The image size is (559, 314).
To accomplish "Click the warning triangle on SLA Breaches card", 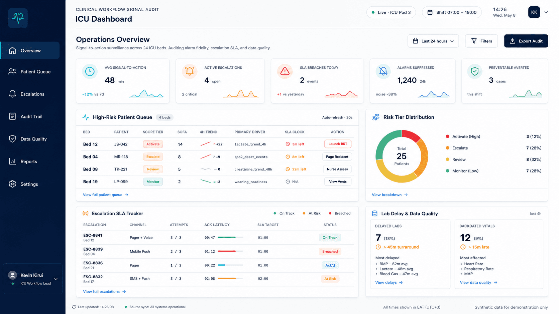I will point(285,71).
